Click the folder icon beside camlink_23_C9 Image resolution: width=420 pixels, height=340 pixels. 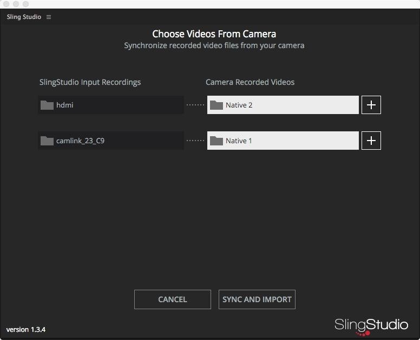[x=47, y=141]
